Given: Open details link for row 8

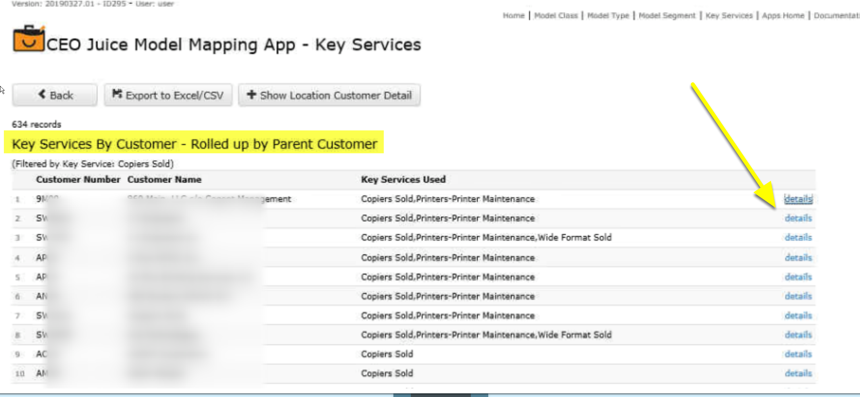Looking at the screenshot, I should pyautogui.click(x=798, y=335).
